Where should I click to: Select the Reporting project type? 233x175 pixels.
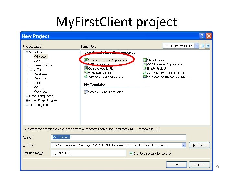41,78
